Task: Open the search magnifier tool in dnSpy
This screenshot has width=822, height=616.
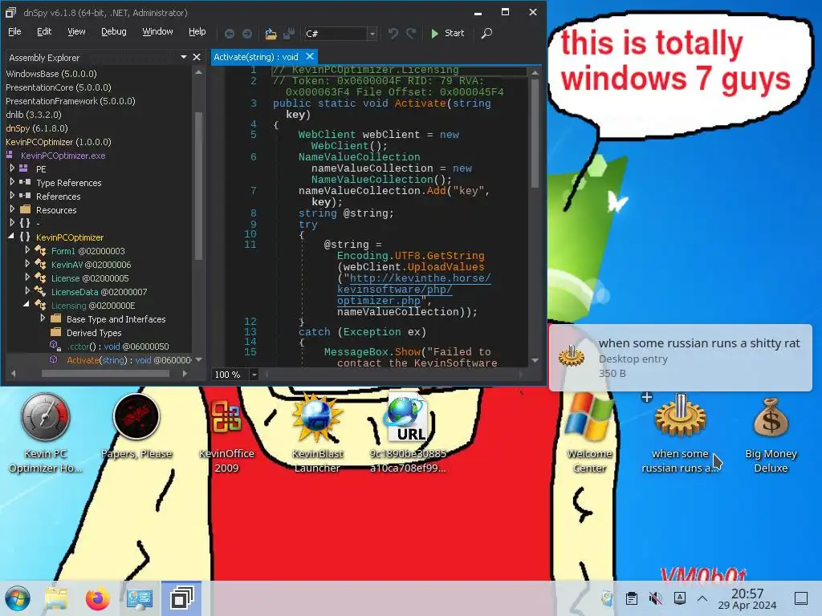Action: point(486,34)
